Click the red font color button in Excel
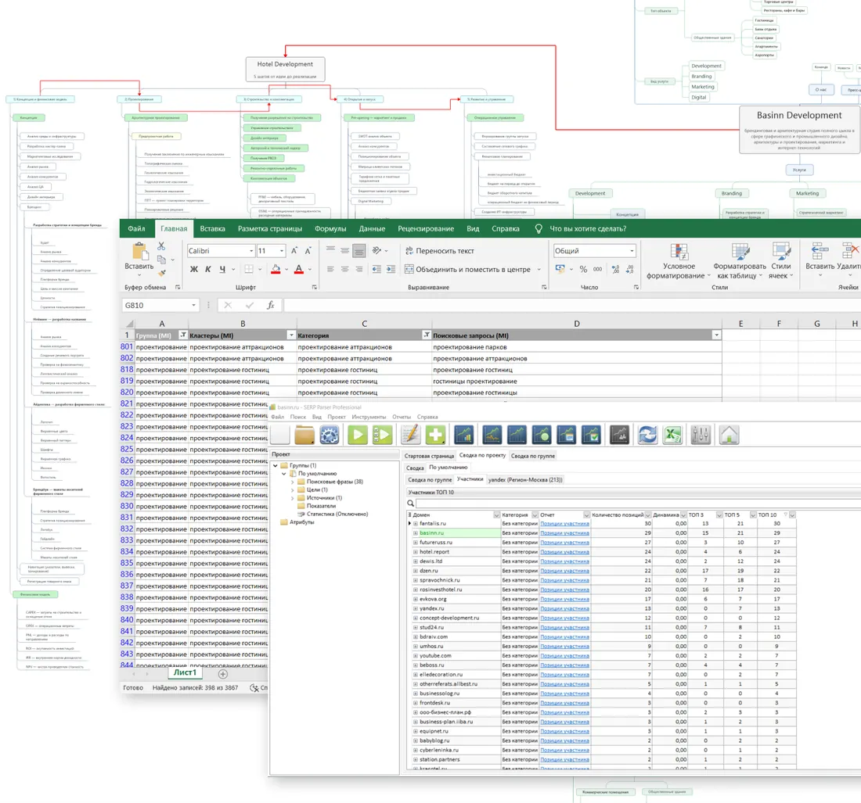 click(x=299, y=269)
